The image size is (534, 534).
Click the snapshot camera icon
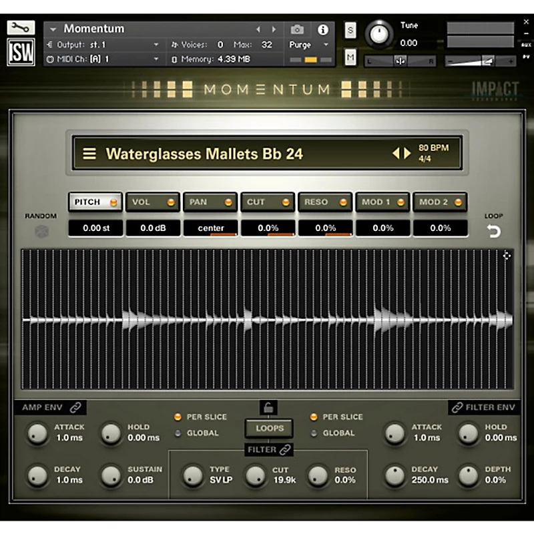pos(296,30)
